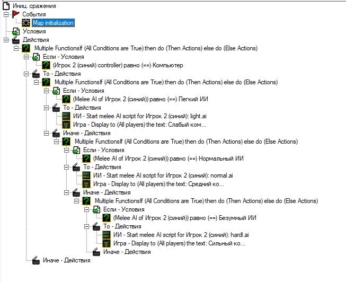Click the clapperboard icon of the innermost Иначе - Действия
This screenshot has width=346, height=282.
click(96, 252)
